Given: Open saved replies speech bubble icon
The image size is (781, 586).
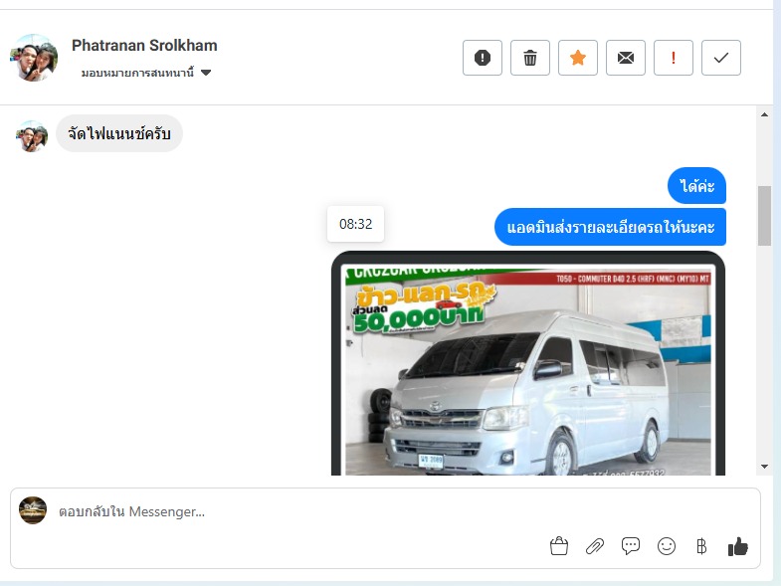Looking at the screenshot, I should coord(631,546).
